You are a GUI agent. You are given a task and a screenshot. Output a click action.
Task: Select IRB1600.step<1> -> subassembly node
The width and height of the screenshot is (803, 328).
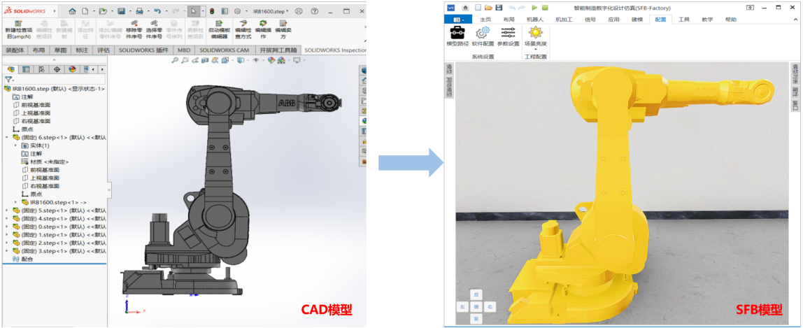(x=54, y=202)
